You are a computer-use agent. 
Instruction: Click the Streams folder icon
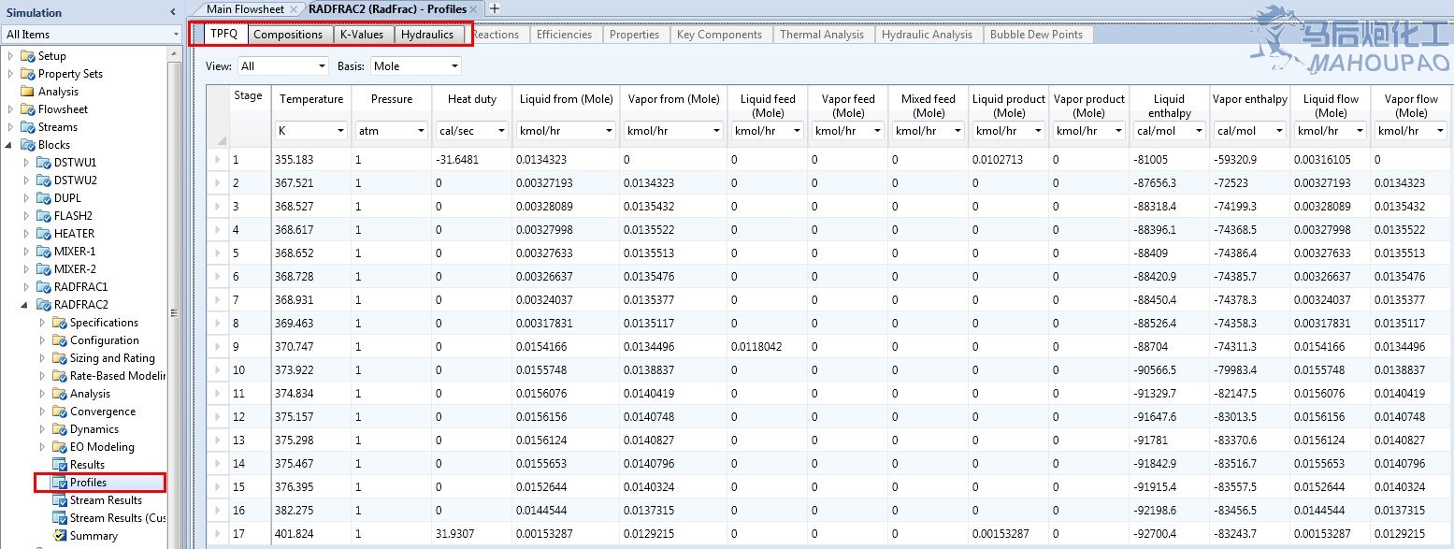27,127
